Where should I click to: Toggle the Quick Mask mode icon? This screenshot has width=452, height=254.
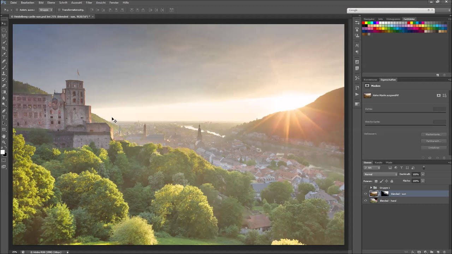coord(4,160)
